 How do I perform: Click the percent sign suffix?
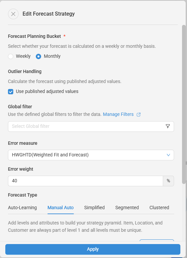click(x=168, y=181)
